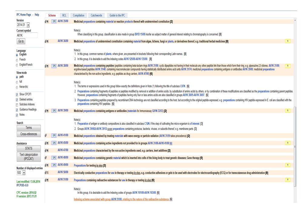Click the Go to button

coord(21,41)
